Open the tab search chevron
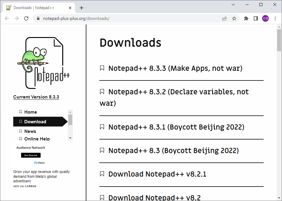This screenshot has height=201, width=282. [x=233, y=5]
